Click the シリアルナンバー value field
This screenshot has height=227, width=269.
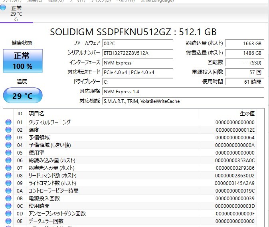tap(137, 53)
